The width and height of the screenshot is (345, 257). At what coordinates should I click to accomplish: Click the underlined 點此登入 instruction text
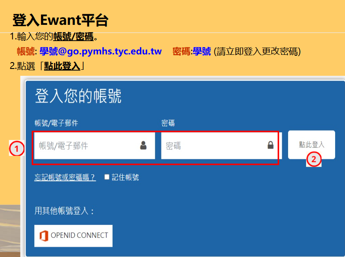coord(62,66)
